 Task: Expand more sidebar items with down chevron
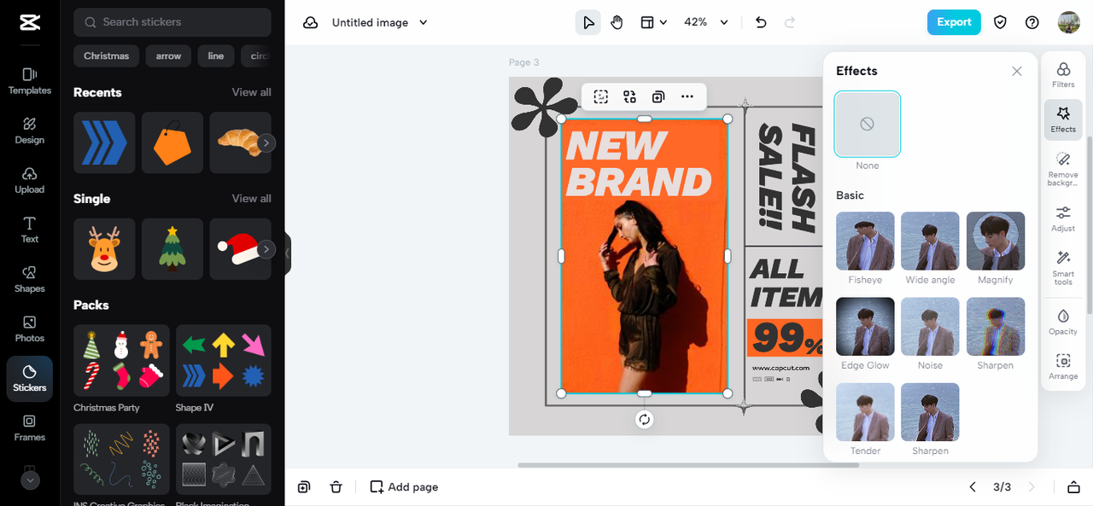point(30,480)
